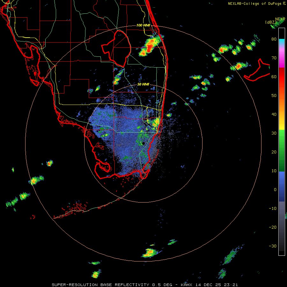This screenshot has height=287, width=287.
Task: Select the 40 value on the dBZ scale
Action: coord(274,114)
